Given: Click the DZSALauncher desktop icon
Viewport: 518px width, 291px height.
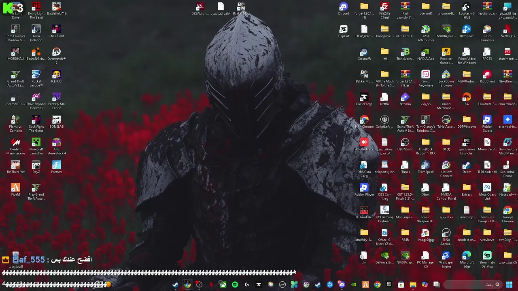Looking at the screenshot, I should pyautogui.click(x=200, y=9).
